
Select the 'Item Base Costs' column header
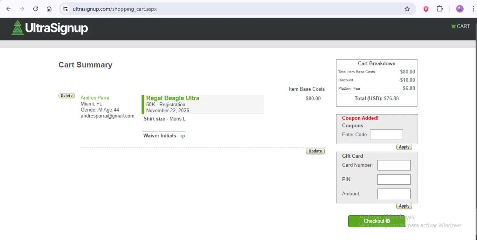307,89
